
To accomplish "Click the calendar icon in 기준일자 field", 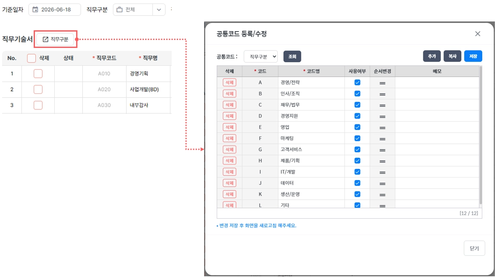I will [35, 10].
